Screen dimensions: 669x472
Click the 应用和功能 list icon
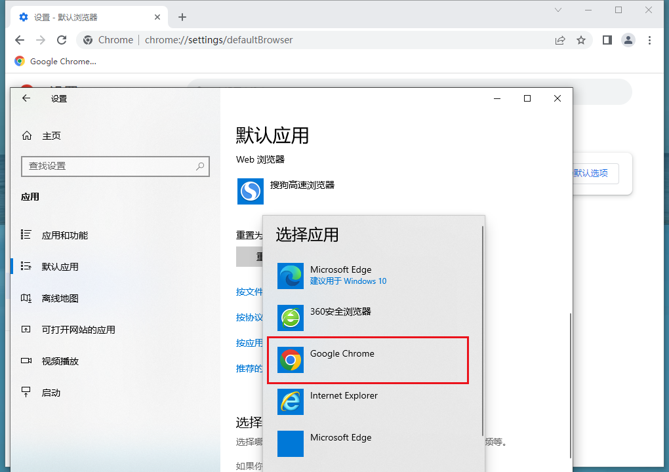tap(26, 235)
